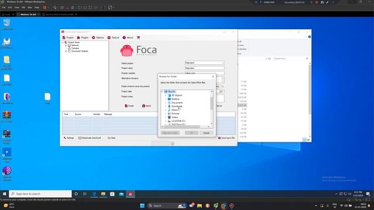This screenshot has height=210, width=374.
Task: Select Pictures folder in browse dialog
Action: pyautogui.click(x=175, y=114)
